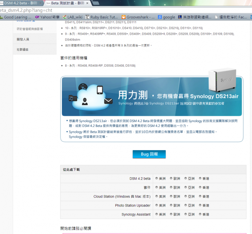This screenshot has height=234, width=252.
Task: Close the DSM 4.2 beta tab
Action: (40, 3)
